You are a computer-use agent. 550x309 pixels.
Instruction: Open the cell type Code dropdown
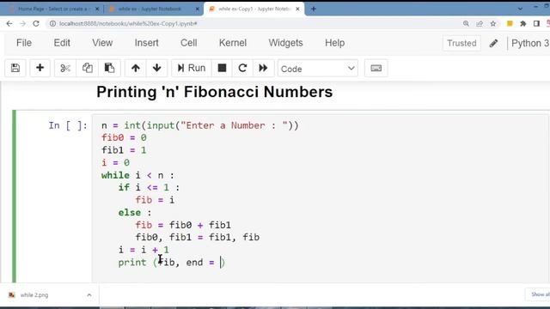[318, 69]
